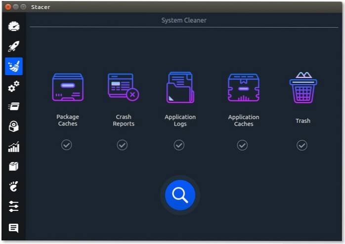Open Settings sliders icon in sidebar

[14, 206]
